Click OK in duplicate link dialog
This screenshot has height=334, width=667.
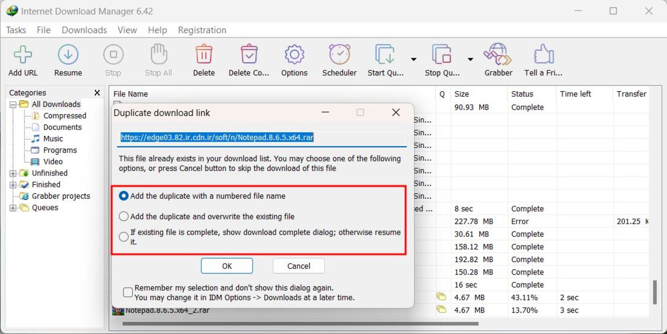(x=227, y=266)
